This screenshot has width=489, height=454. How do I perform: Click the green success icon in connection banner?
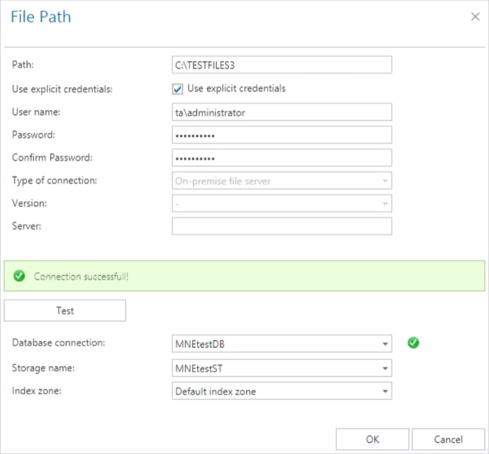tap(20, 277)
